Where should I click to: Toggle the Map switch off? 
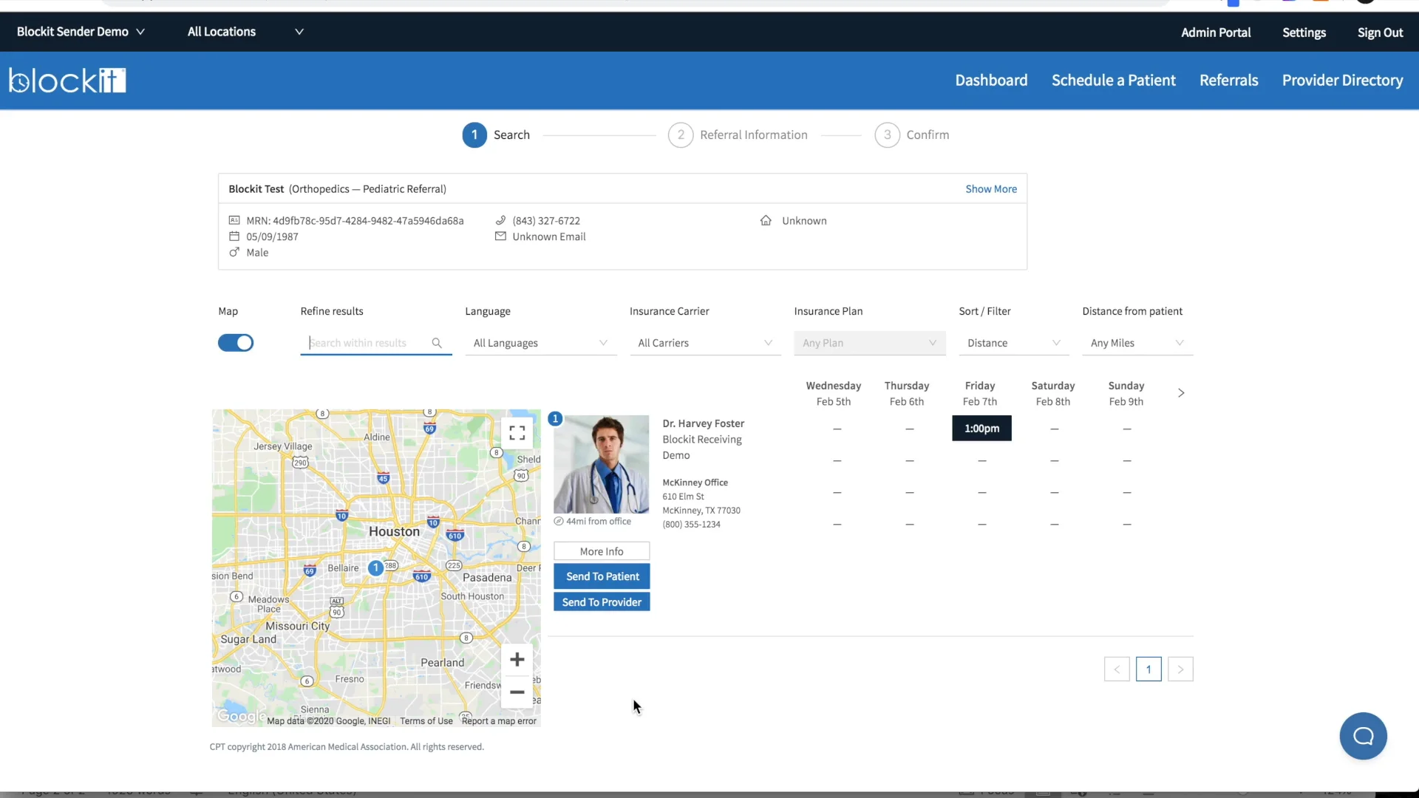[x=236, y=343]
